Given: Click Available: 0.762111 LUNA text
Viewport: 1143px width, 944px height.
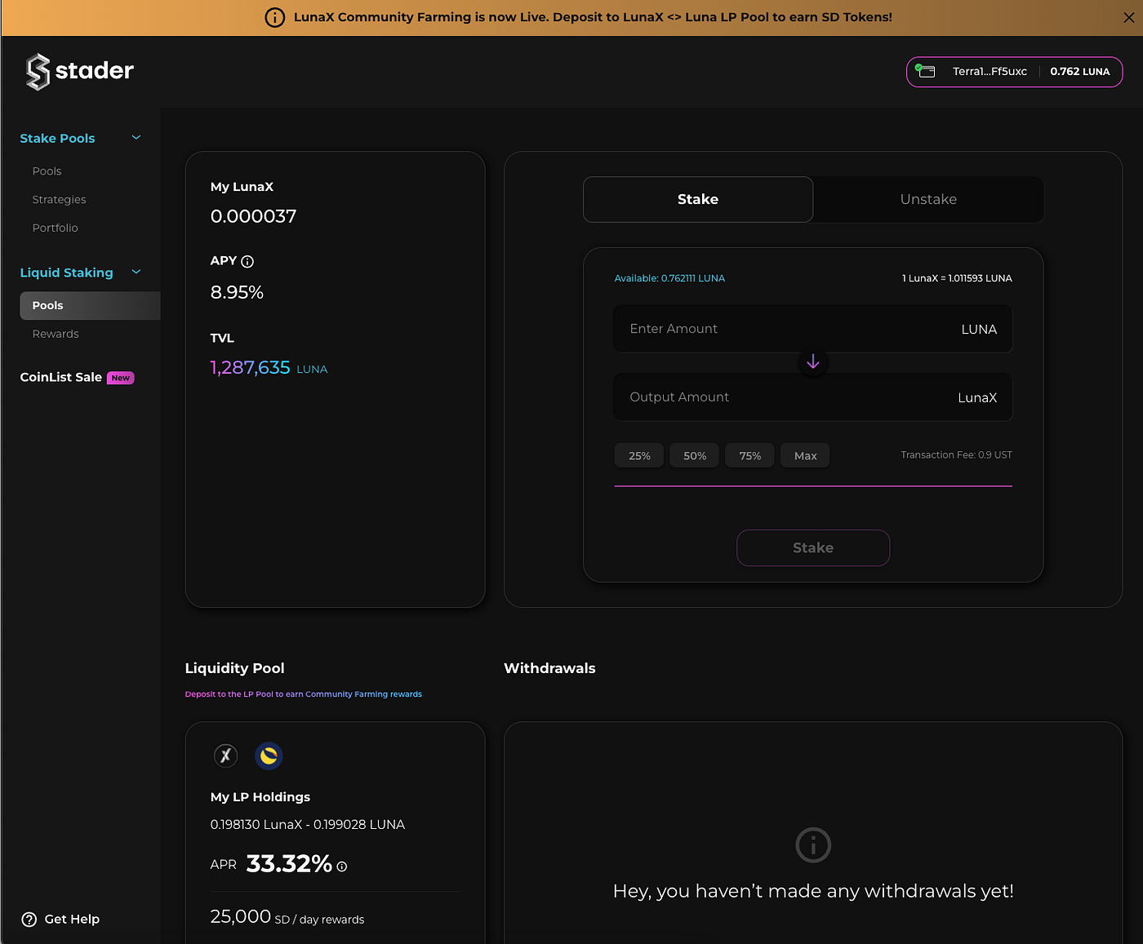Looking at the screenshot, I should coord(669,278).
